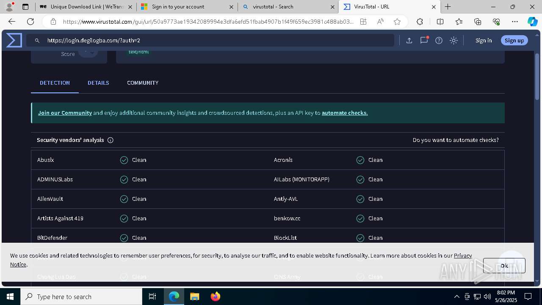542x305 pixels.
Task: Click the Antiy-AVL vendor name
Action: click(x=286, y=199)
